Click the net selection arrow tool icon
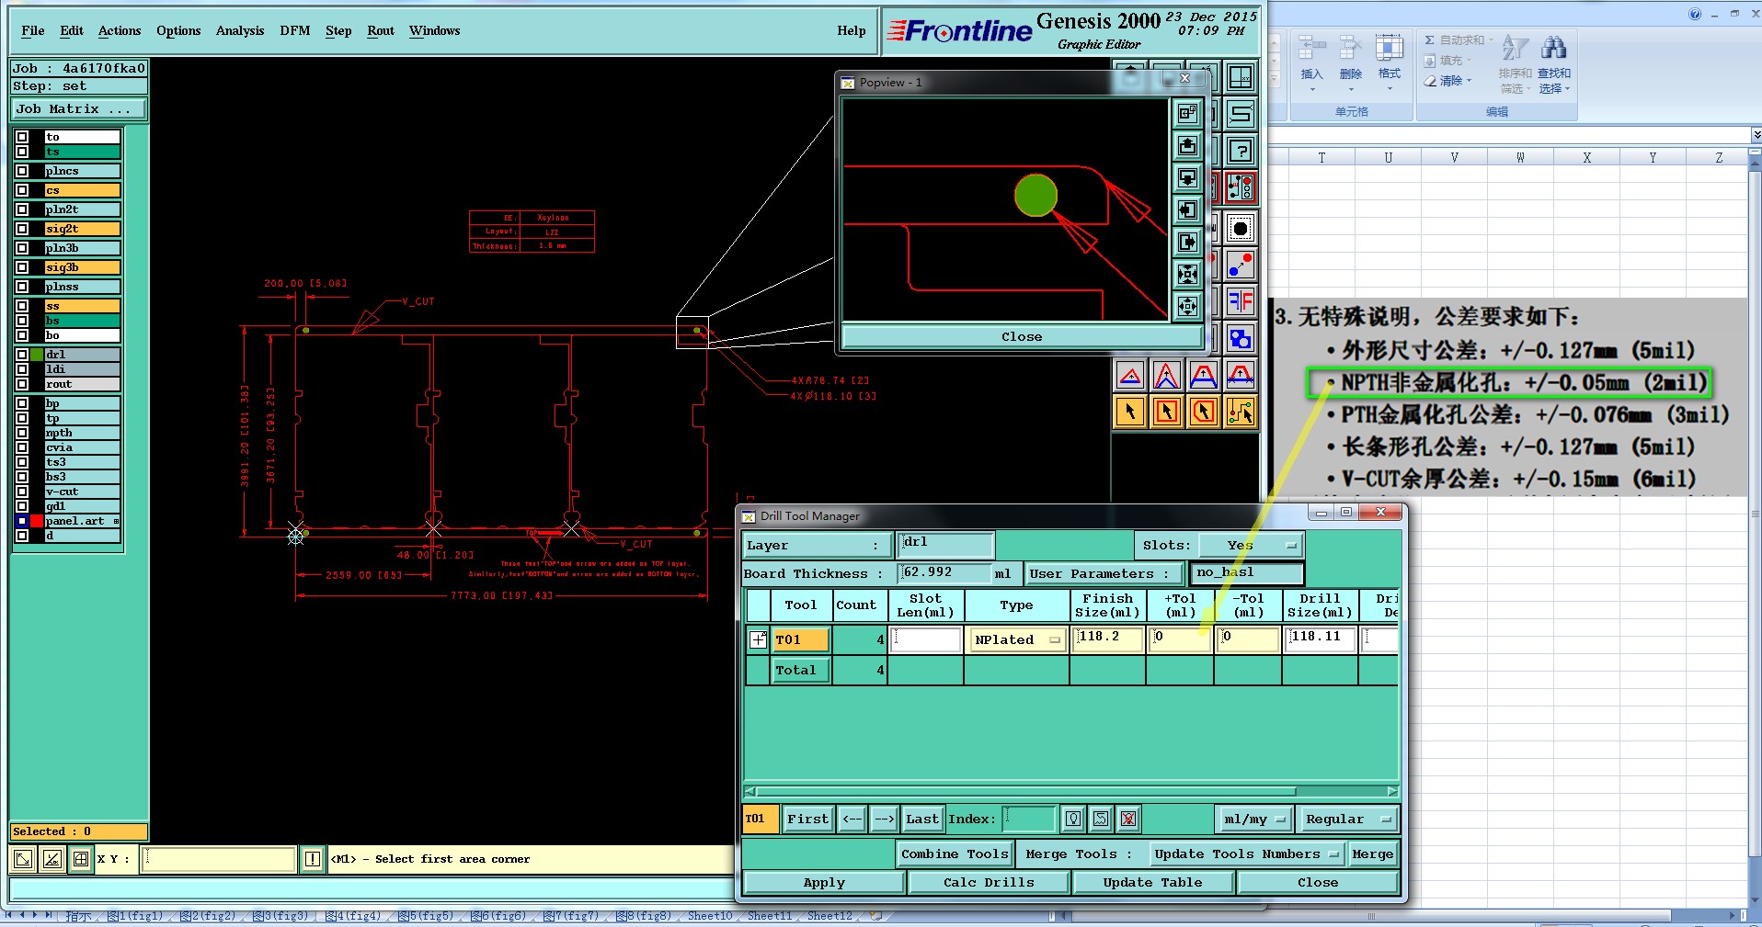 pos(1241,412)
